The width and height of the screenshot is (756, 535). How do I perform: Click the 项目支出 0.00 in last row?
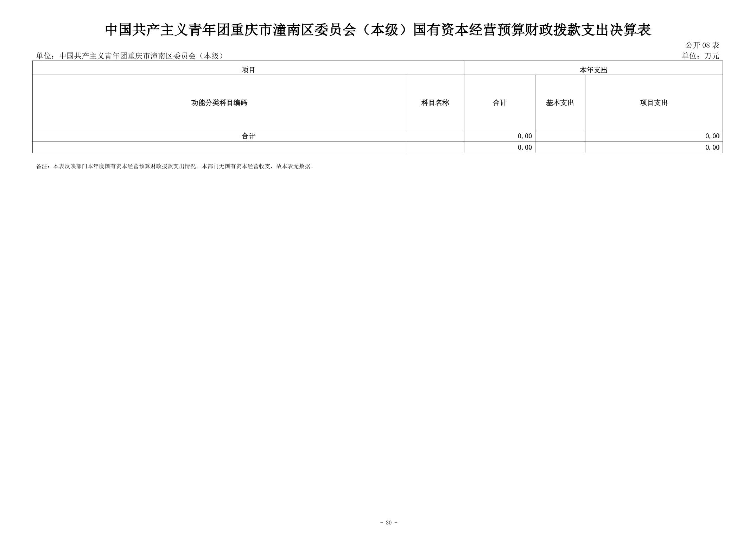point(712,147)
